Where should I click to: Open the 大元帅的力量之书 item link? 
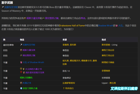[33, 69]
